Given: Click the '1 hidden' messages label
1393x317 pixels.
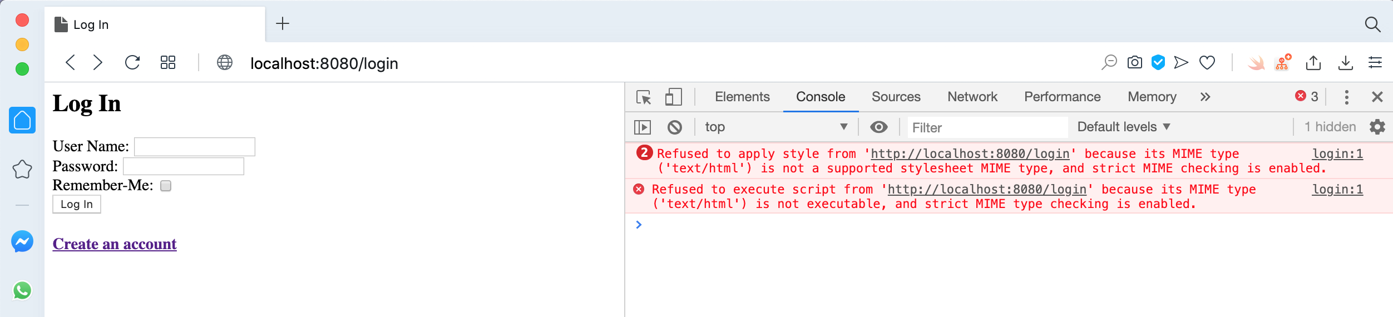Looking at the screenshot, I should click(x=1330, y=127).
